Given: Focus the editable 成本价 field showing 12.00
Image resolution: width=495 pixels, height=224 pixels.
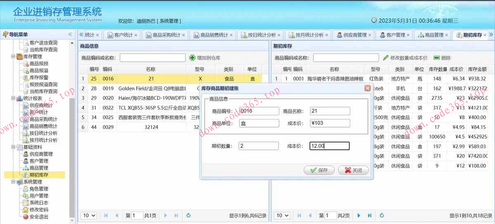Looking at the screenshot, I should 330,146.
